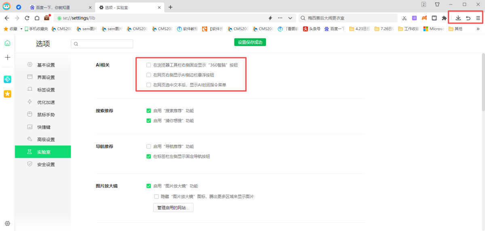The image size is (485, 231).
Task: Click the window counter icon showing 2
Action: coord(424,4)
